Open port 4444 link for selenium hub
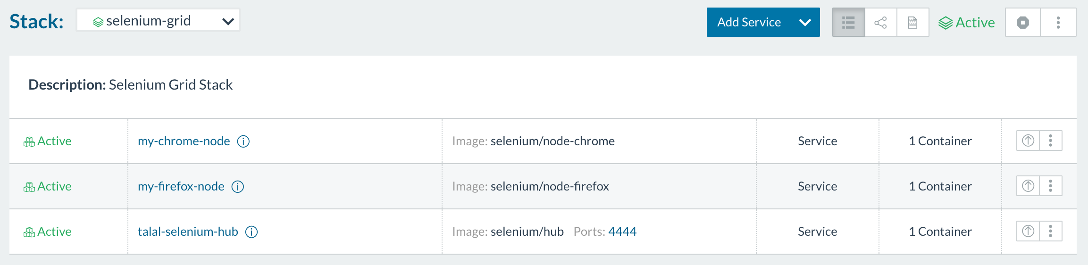 622,232
